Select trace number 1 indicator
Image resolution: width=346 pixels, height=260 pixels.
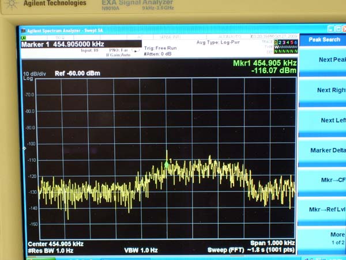tap(276, 42)
